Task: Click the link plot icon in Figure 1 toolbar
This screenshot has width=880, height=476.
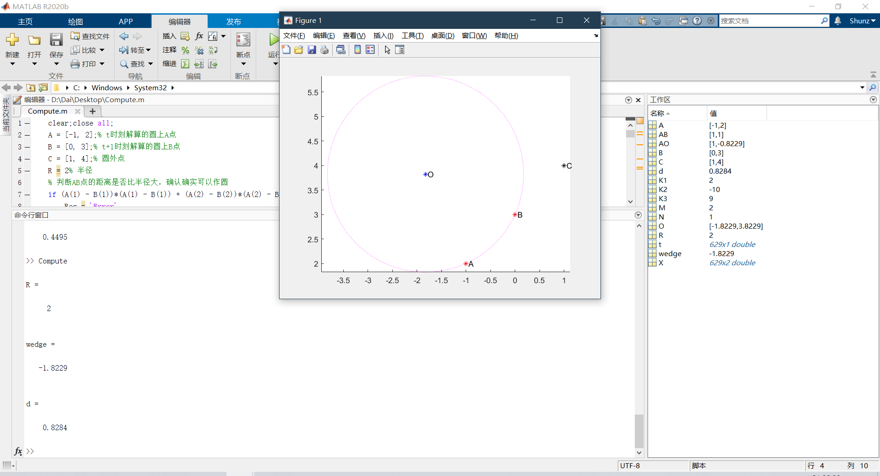Action: click(x=341, y=49)
